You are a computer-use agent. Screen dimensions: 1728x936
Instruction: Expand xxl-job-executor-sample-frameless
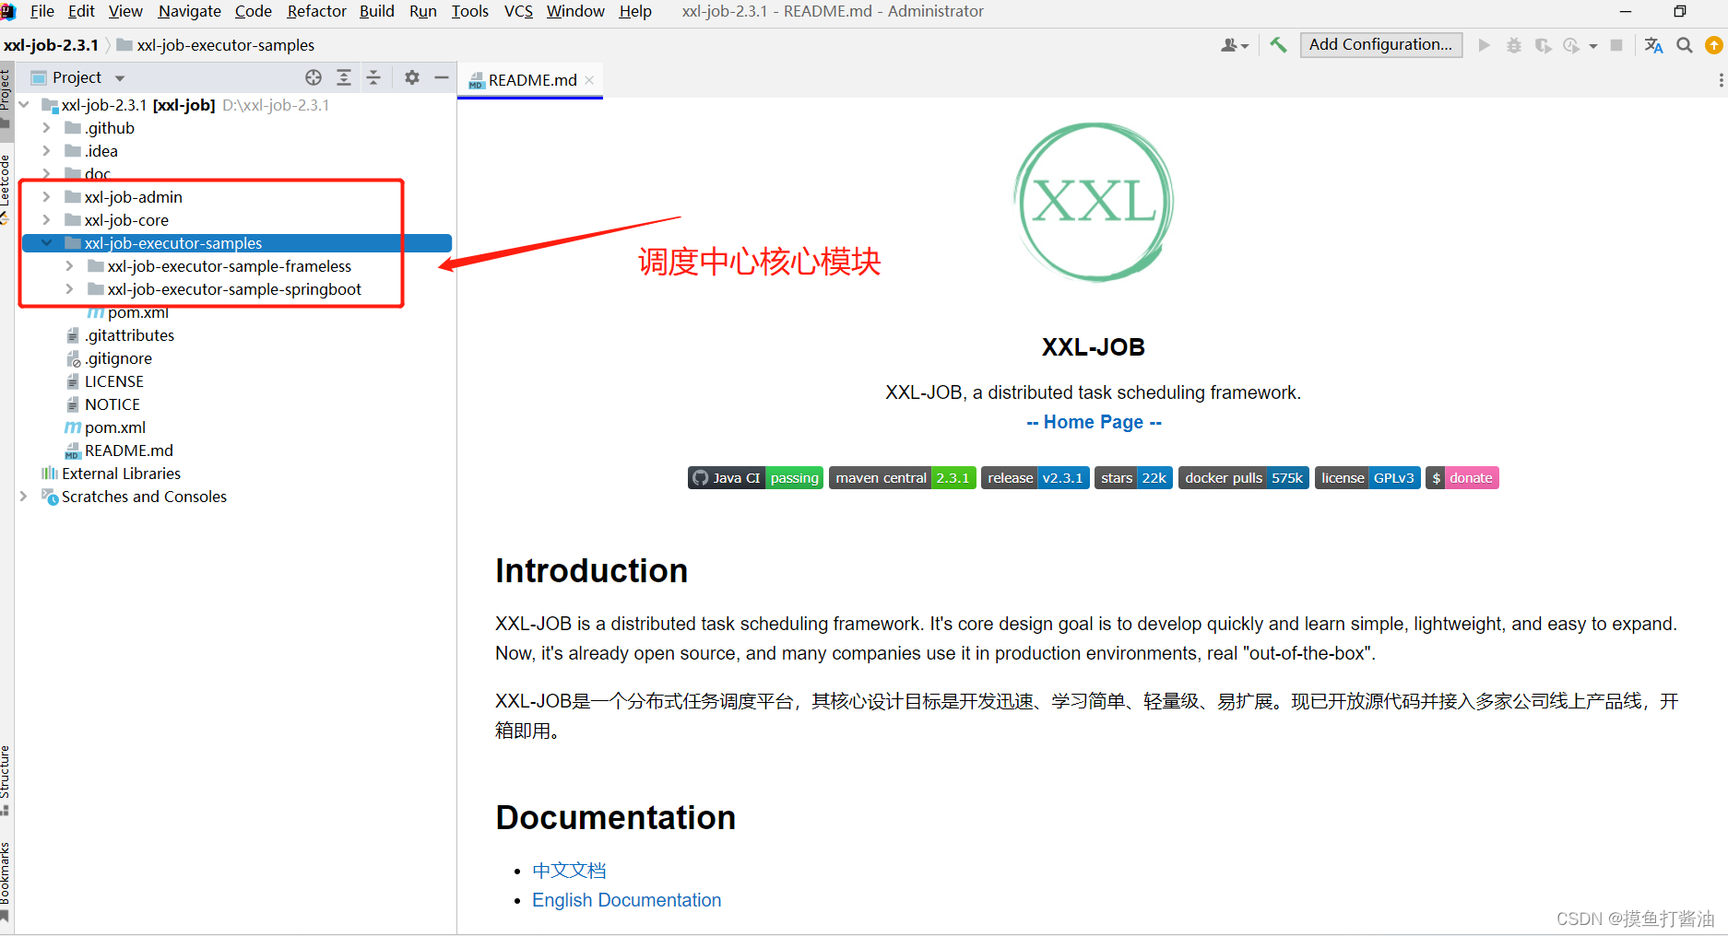pyautogui.click(x=69, y=266)
